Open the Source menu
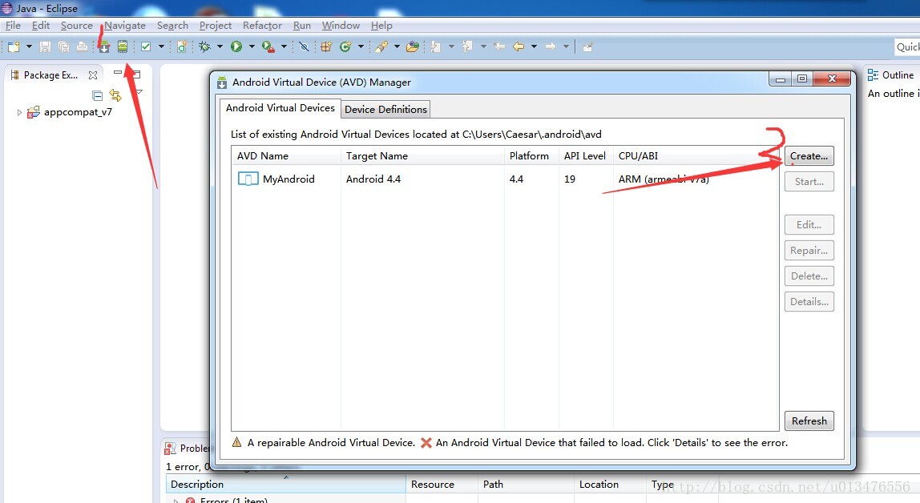The width and height of the screenshot is (920, 503). (77, 25)
